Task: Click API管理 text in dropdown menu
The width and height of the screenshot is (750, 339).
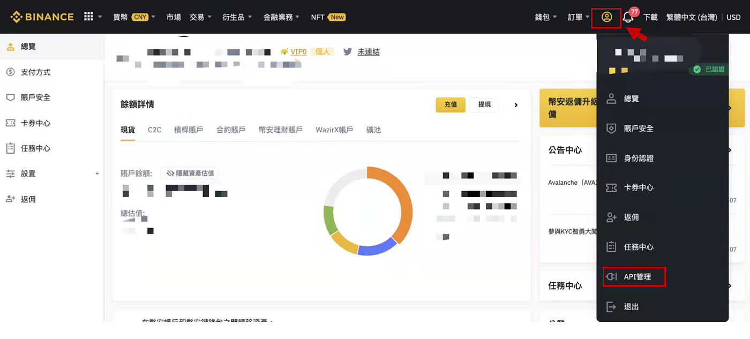Action: point(637,277)
